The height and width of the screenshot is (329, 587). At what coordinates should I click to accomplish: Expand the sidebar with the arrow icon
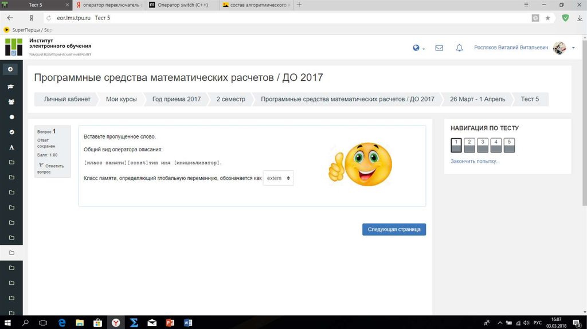click(x=10, y=69)
